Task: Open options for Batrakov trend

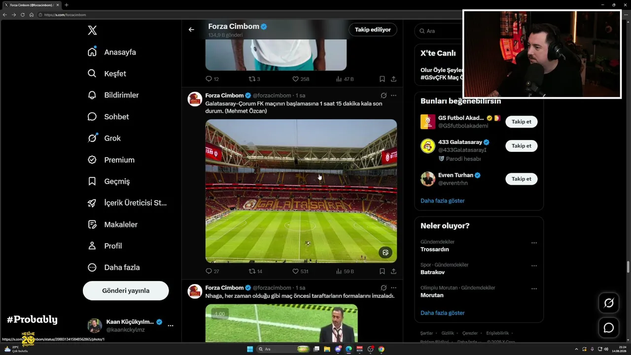Action: [x=534, y=266]
